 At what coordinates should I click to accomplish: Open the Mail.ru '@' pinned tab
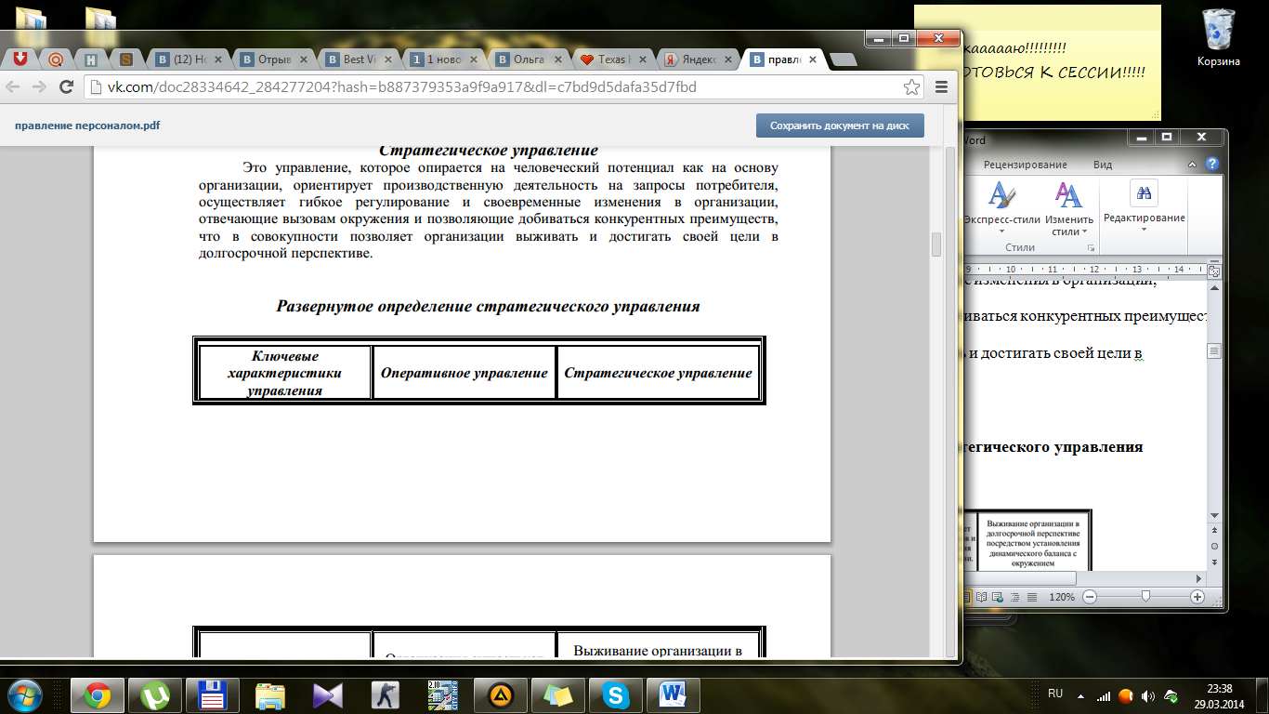click(x=55, y=59)
